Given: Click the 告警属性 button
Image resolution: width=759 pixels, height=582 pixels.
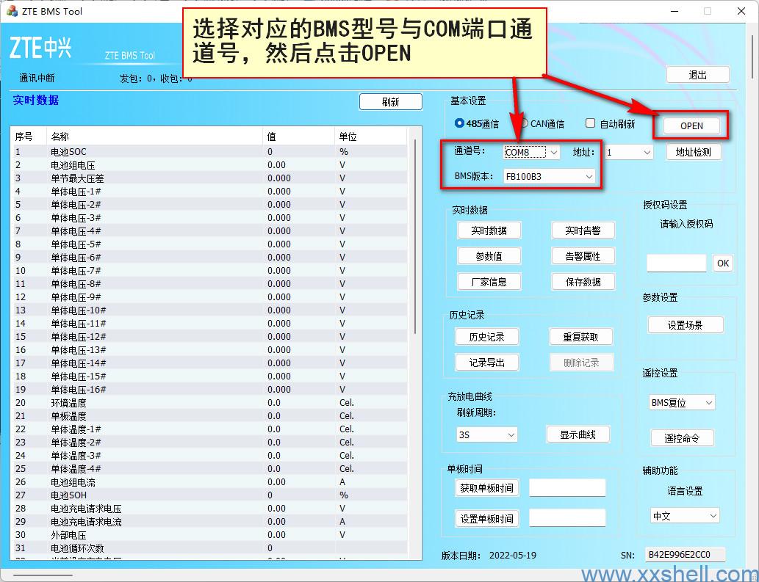Looking at the screenshot, I should (x=583, y=256).
